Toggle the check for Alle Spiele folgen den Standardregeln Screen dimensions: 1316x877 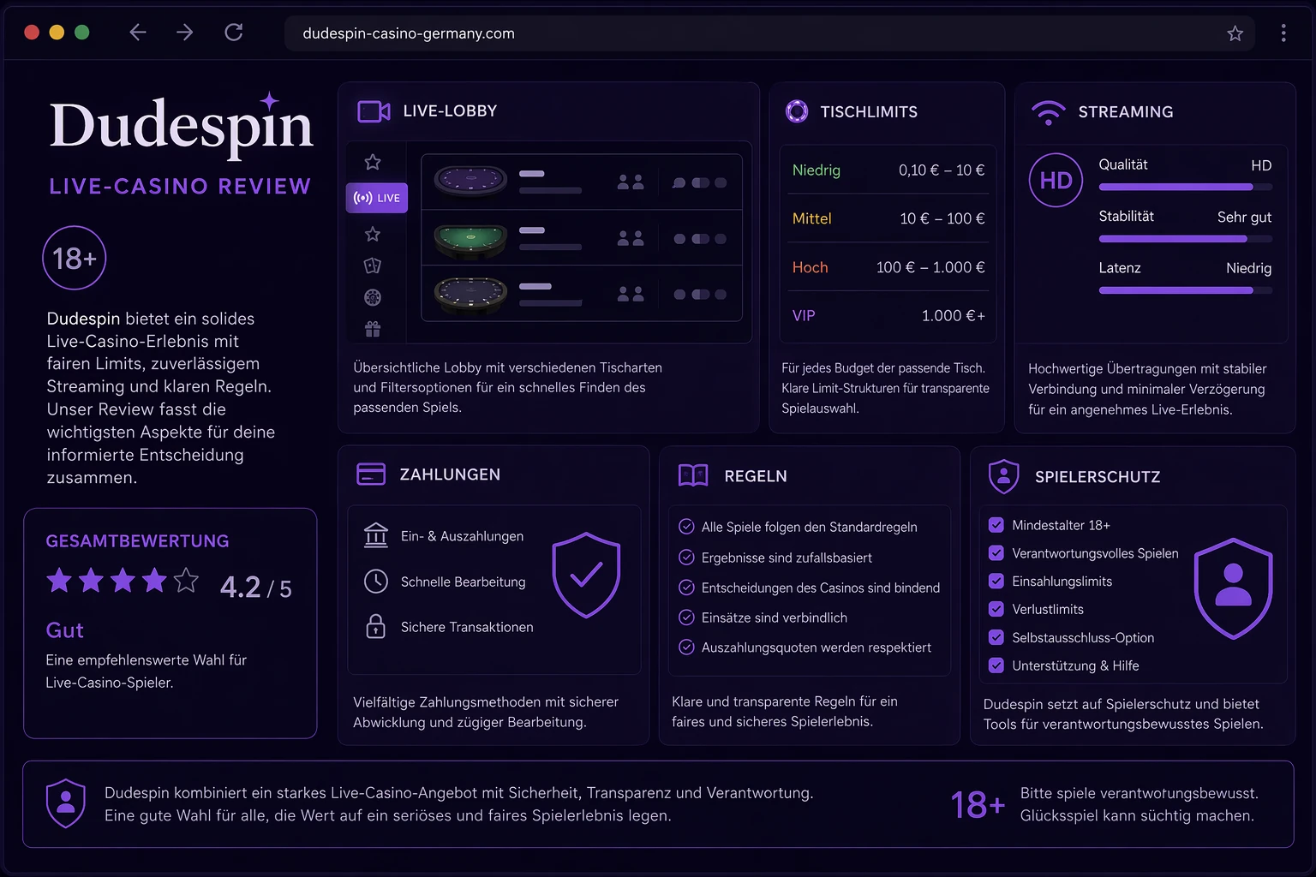click(x=686, y=527)
